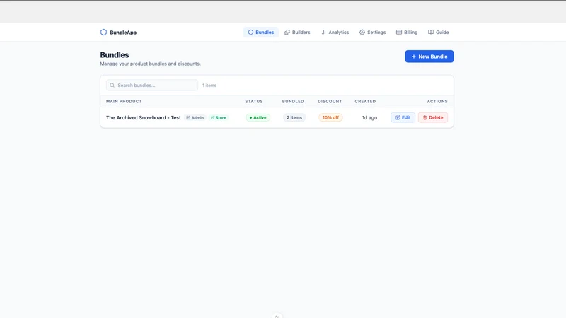Click the Billing card icon
This screenshot has height=318, width=566.
click(x=399, y=32)
